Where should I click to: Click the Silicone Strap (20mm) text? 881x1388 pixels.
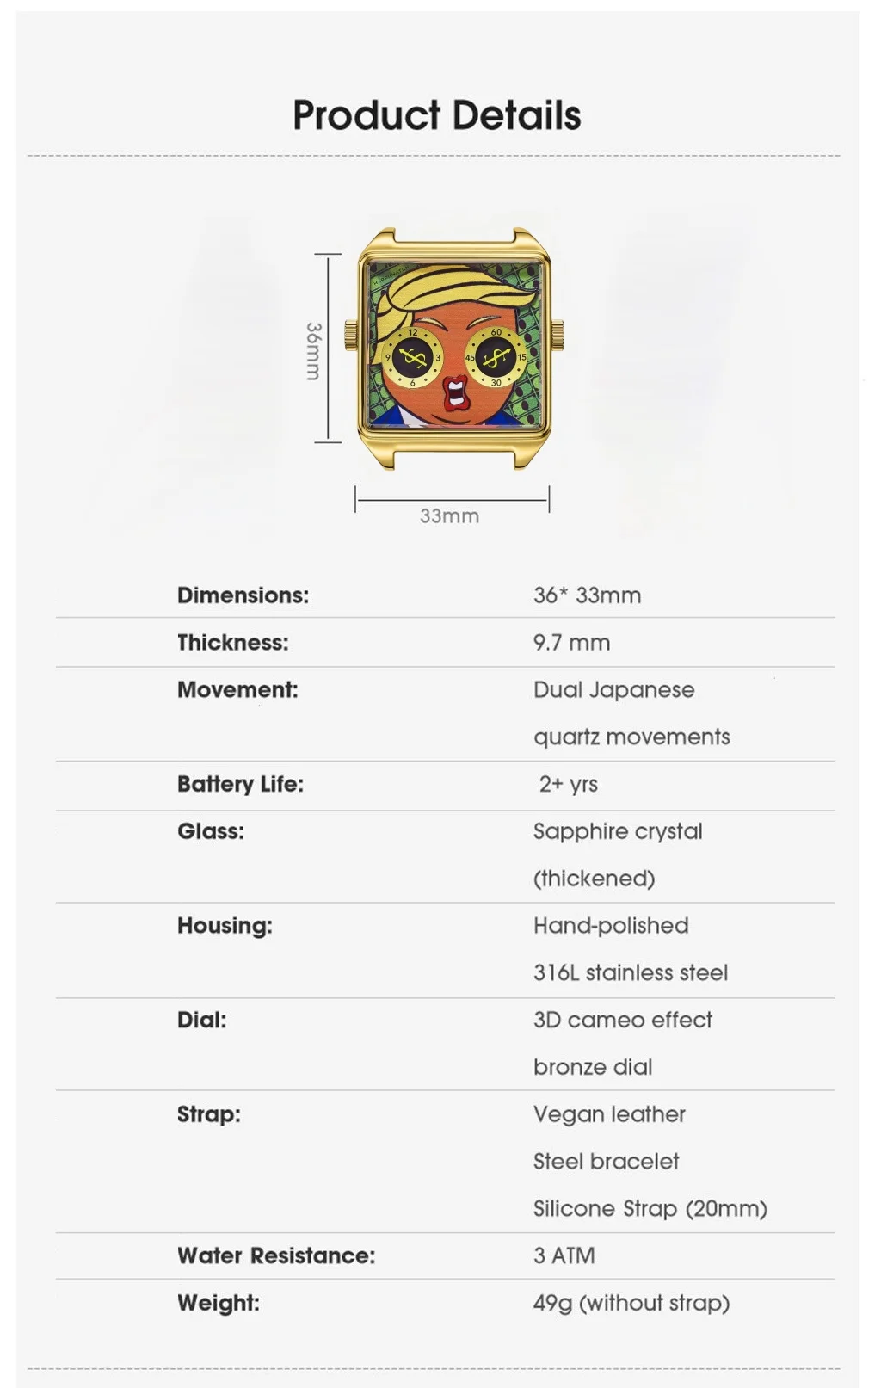click(x=650, y=1209)
